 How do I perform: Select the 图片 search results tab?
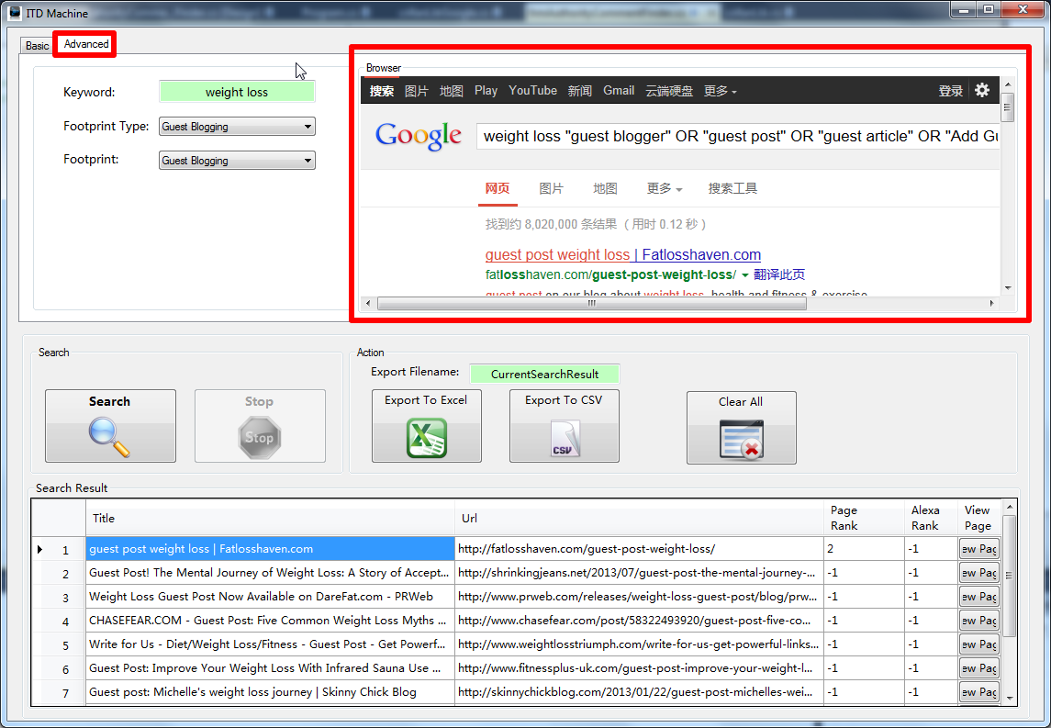551,189
